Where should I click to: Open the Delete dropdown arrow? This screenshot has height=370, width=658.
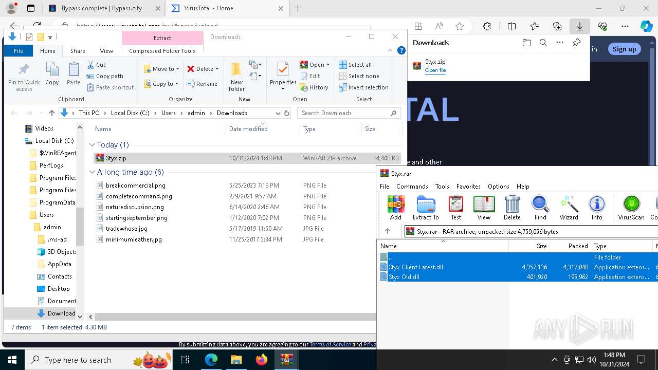pyautogui.click(x=217, y=69)
